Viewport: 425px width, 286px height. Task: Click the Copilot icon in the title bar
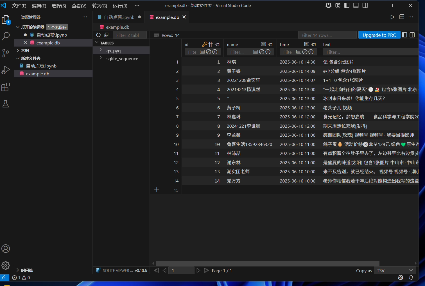point(329,5)
